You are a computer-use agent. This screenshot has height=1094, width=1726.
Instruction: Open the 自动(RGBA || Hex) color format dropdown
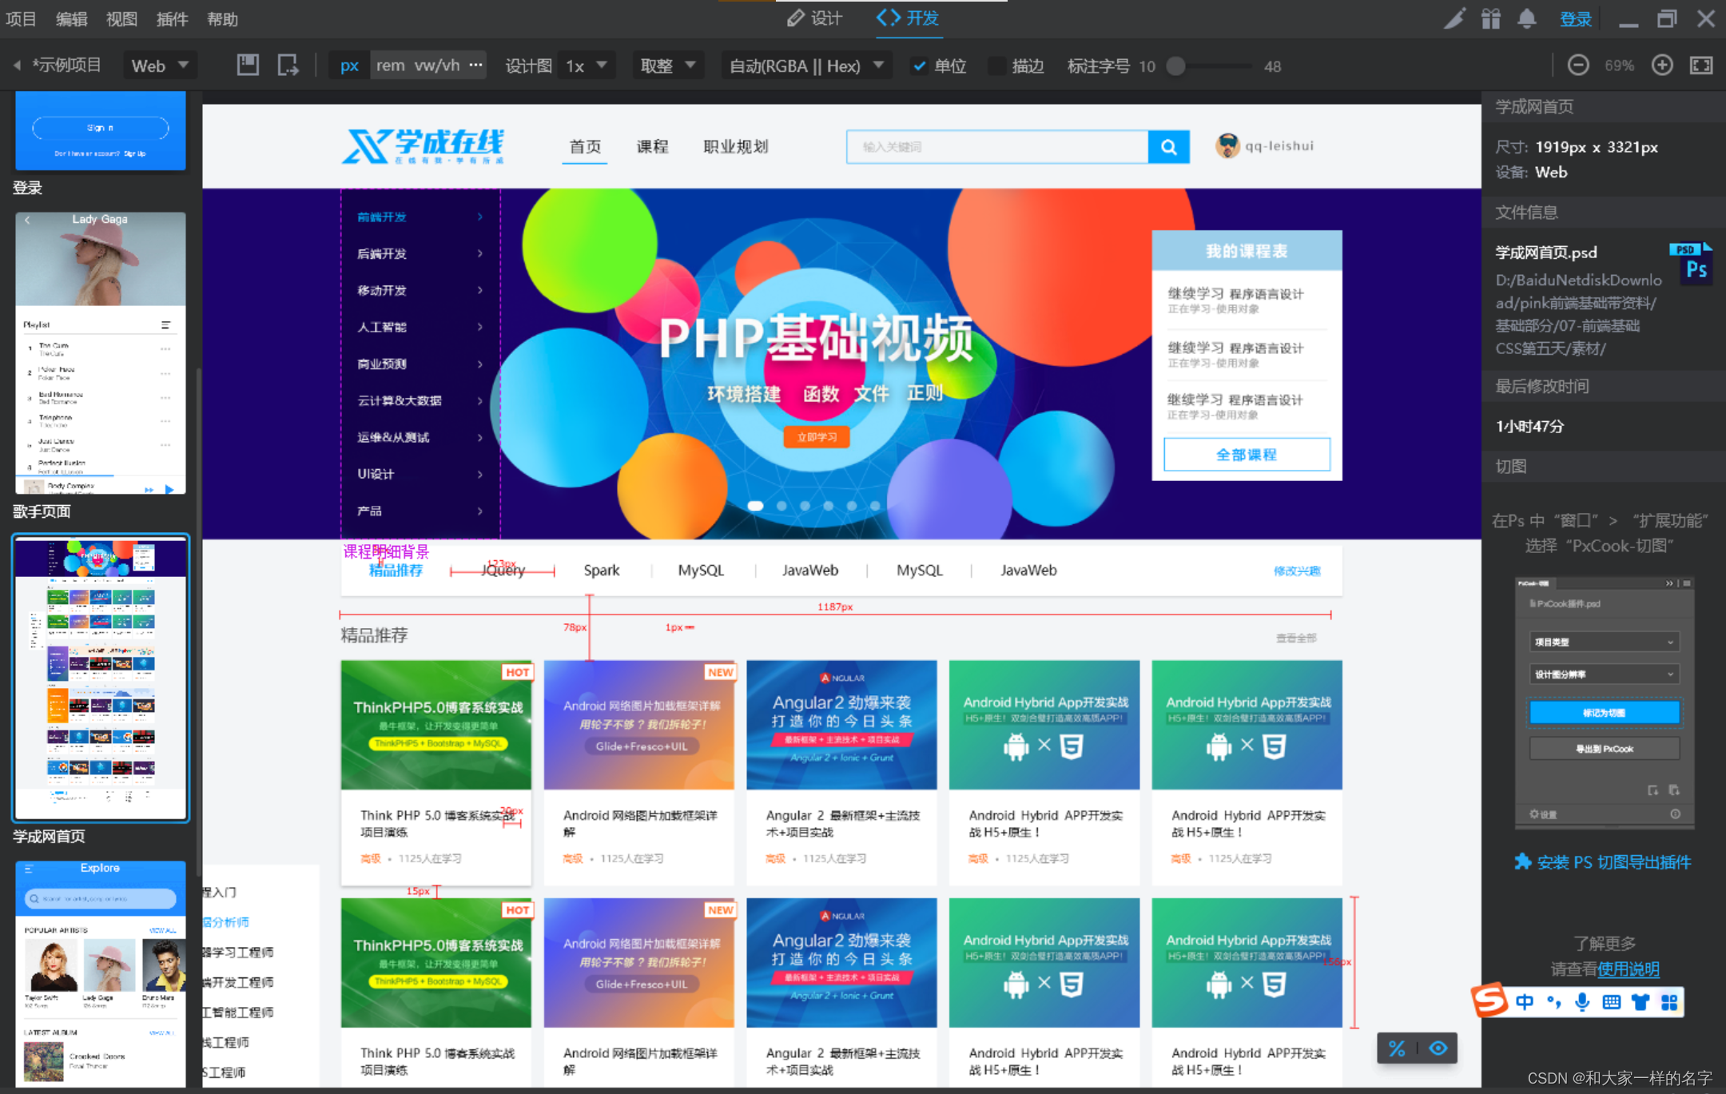[x=806, y=66]
